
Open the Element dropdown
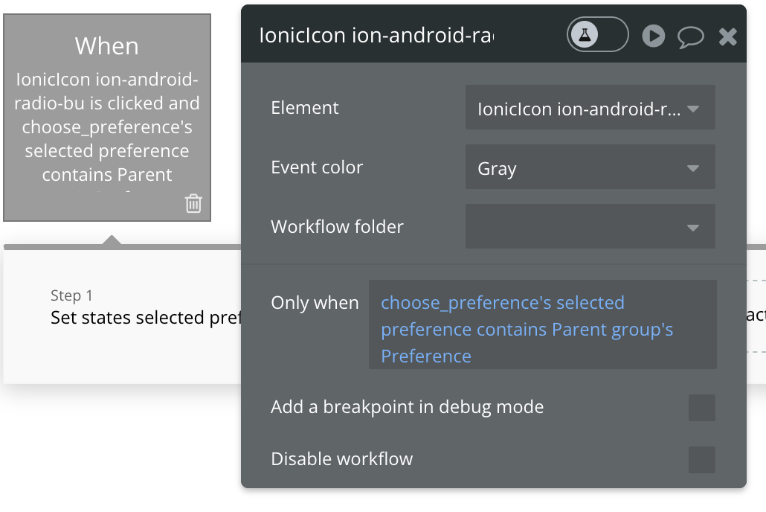590,109
